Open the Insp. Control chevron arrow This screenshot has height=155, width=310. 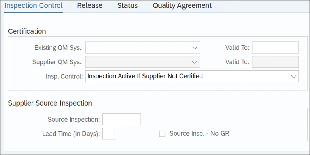294,76
